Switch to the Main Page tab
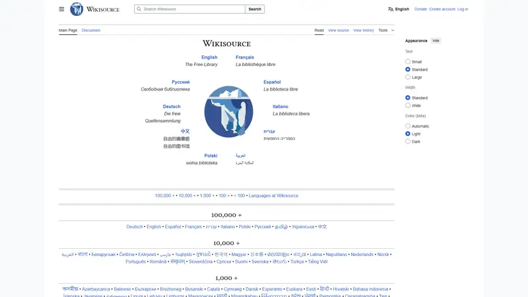This screenshot has width=528, height=297. [68, 30]
